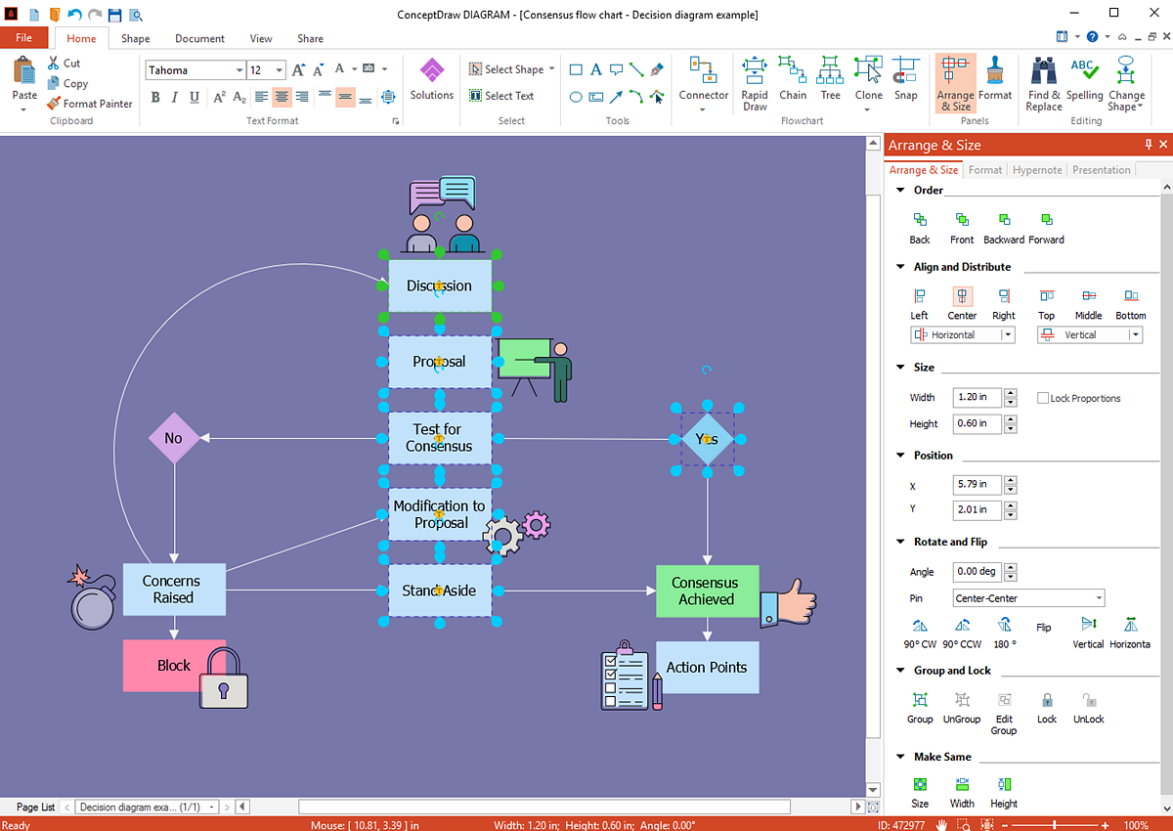This screenshot has height=831, width=1173.
Task: Align shapes to Middle
Action: (1088, 305)
